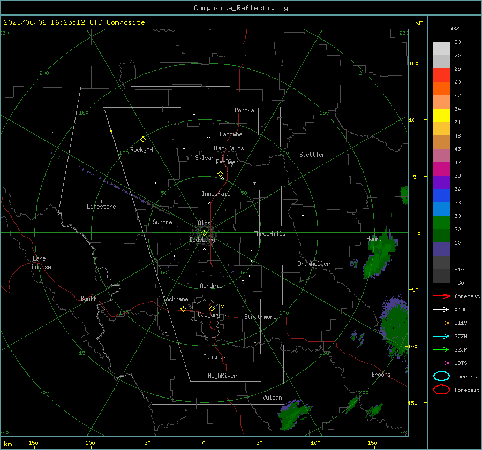Click the Sylvan town label
The height and width of the screenshot is (450, 482).
[205, 158]
